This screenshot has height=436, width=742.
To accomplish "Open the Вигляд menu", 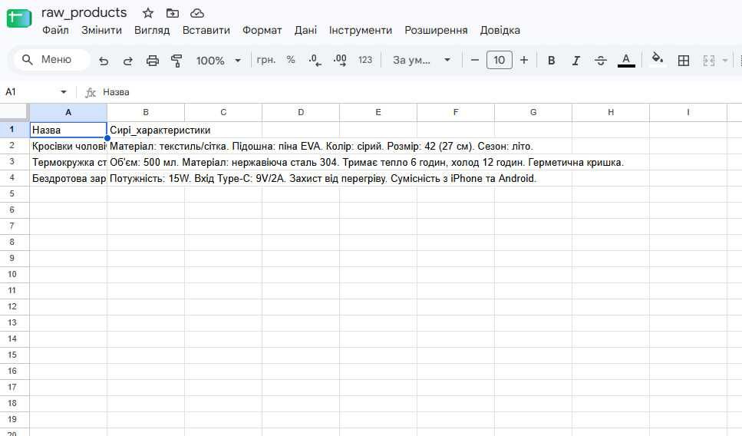I will tap(152, 30).
